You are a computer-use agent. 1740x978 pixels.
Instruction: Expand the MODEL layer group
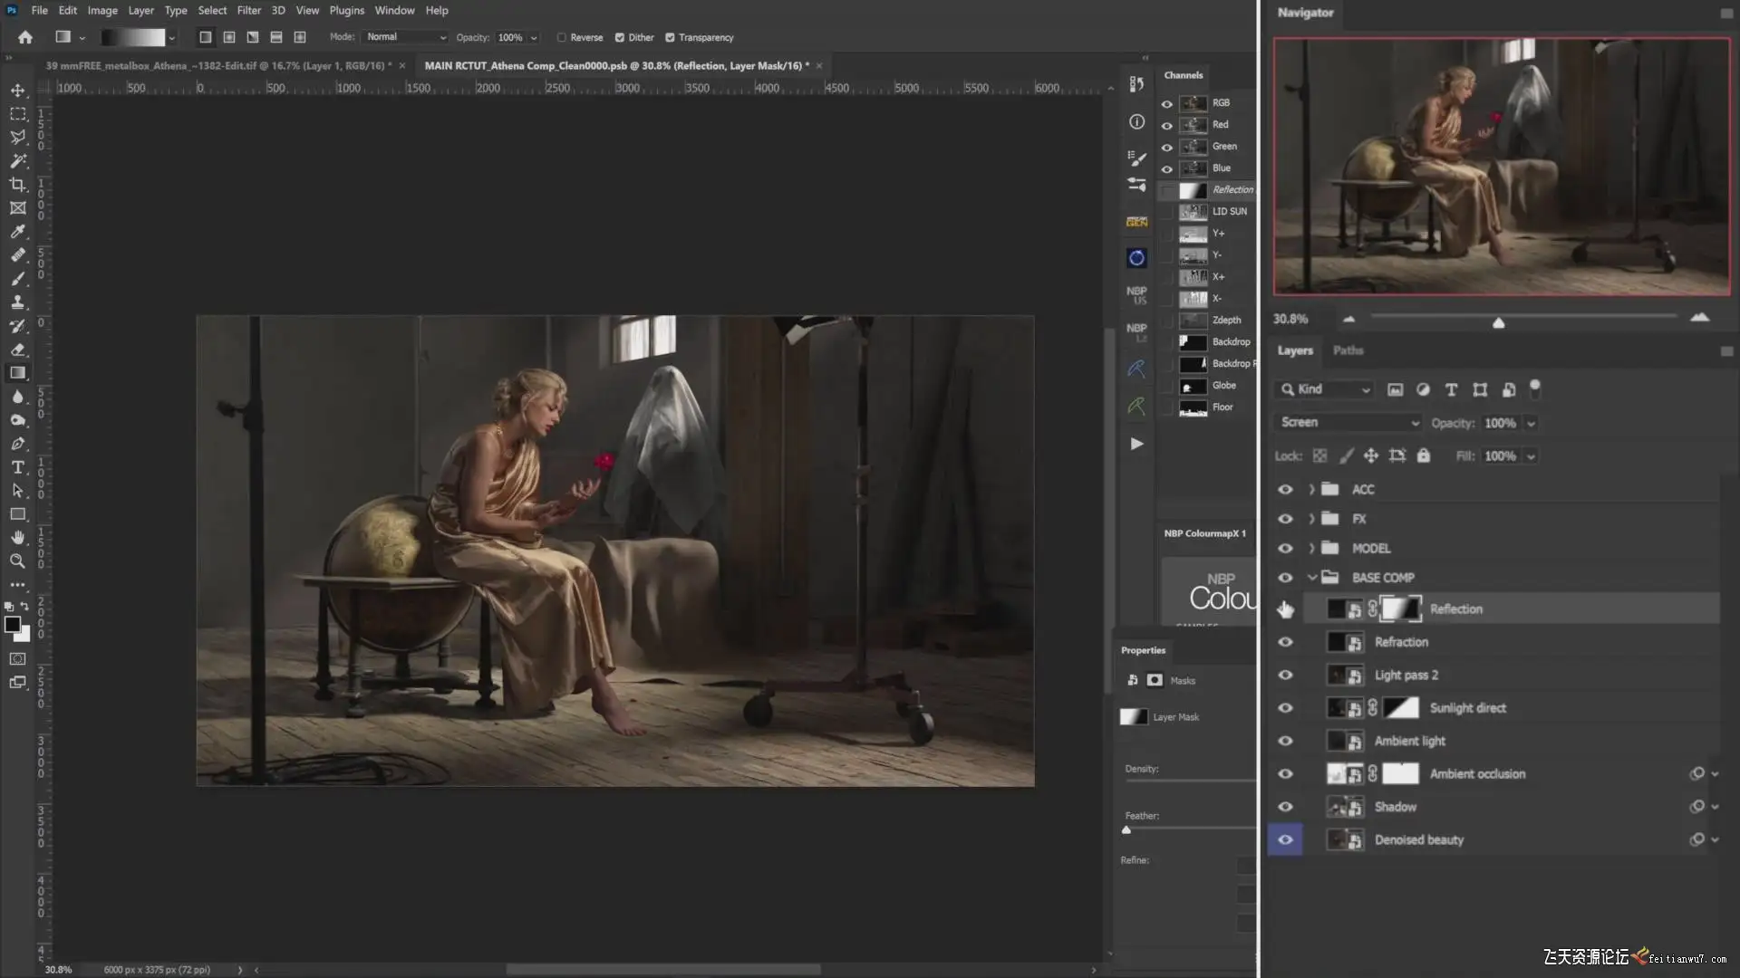click(1311, 549)
